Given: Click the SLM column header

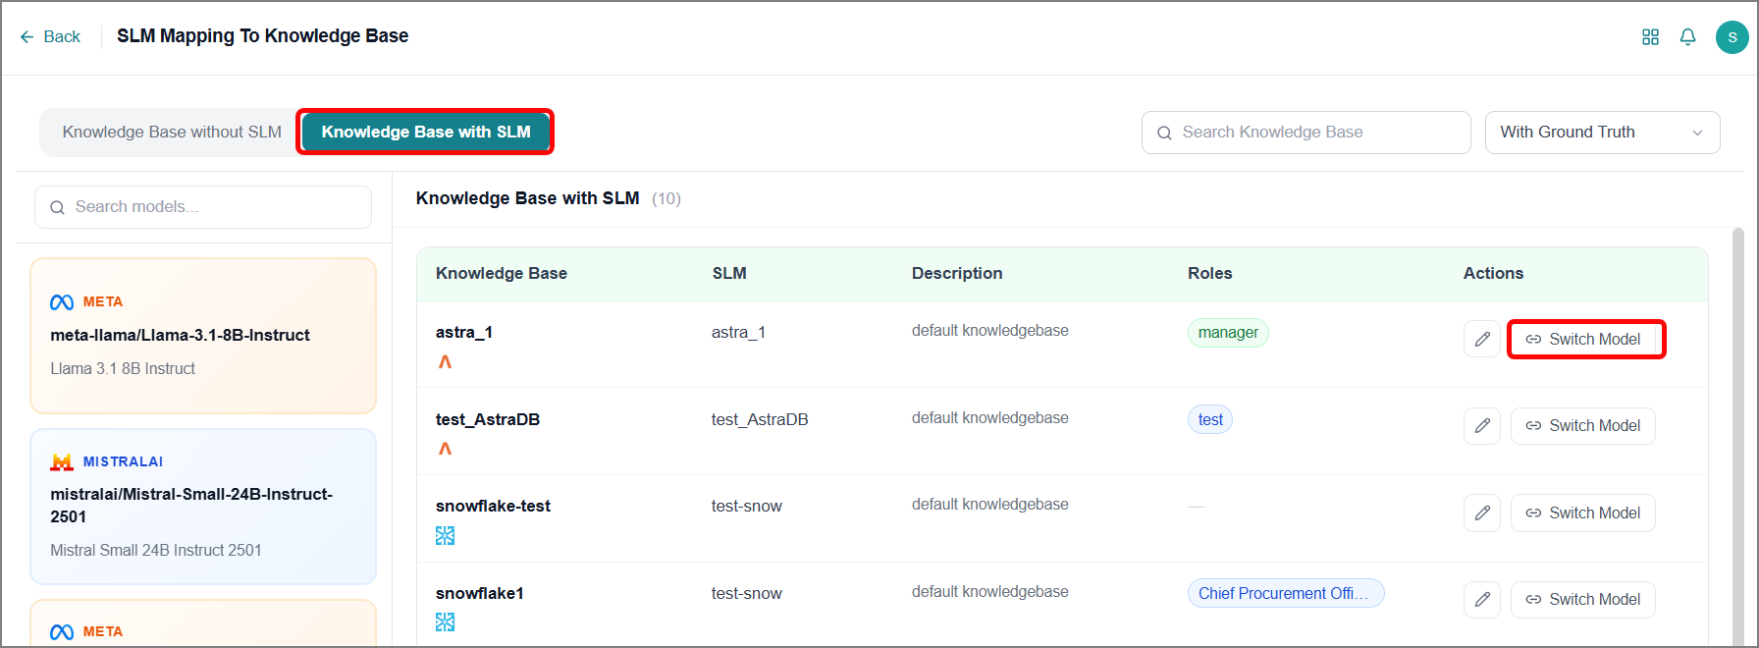Looking at the screenshot, I should (x=729, y=273).
